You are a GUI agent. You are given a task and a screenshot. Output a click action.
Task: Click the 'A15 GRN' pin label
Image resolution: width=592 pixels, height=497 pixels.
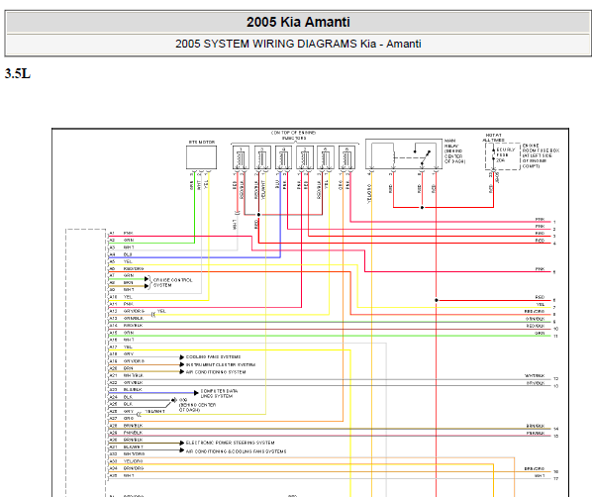click(x=122, y=333)
